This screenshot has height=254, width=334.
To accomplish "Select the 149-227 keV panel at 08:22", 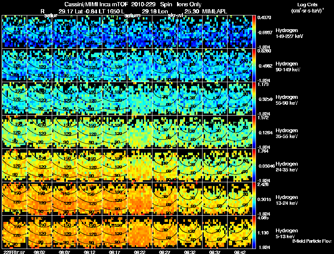I will tap(140, 32).
